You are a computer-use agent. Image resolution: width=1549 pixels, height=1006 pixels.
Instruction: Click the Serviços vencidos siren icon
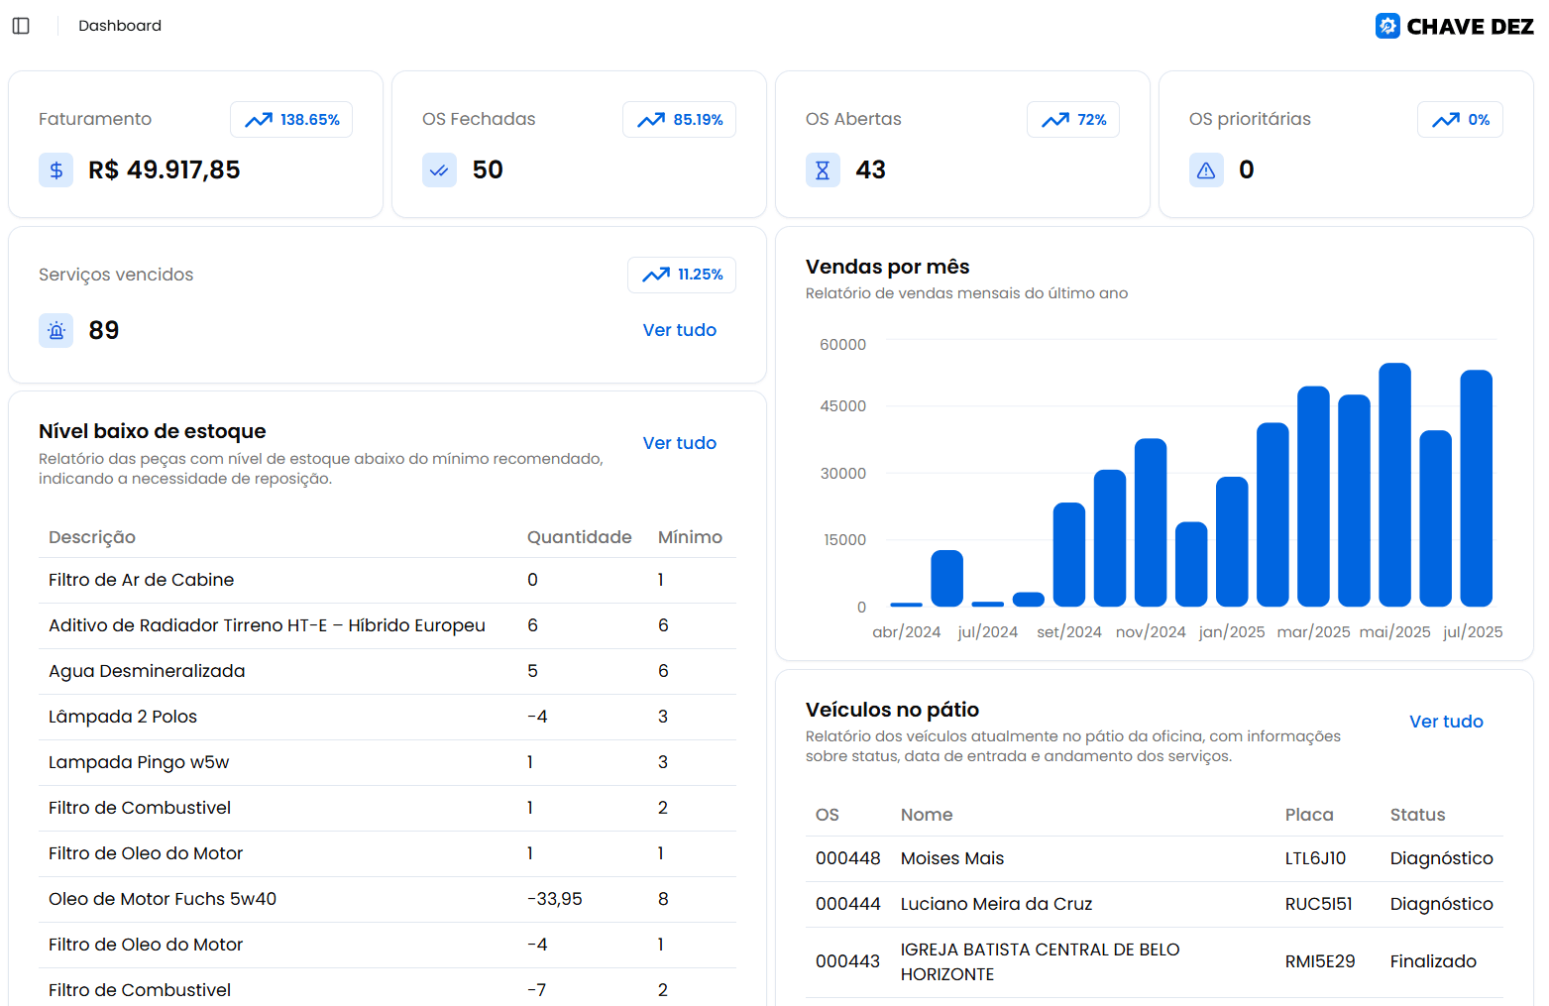[x=56, y=331]
